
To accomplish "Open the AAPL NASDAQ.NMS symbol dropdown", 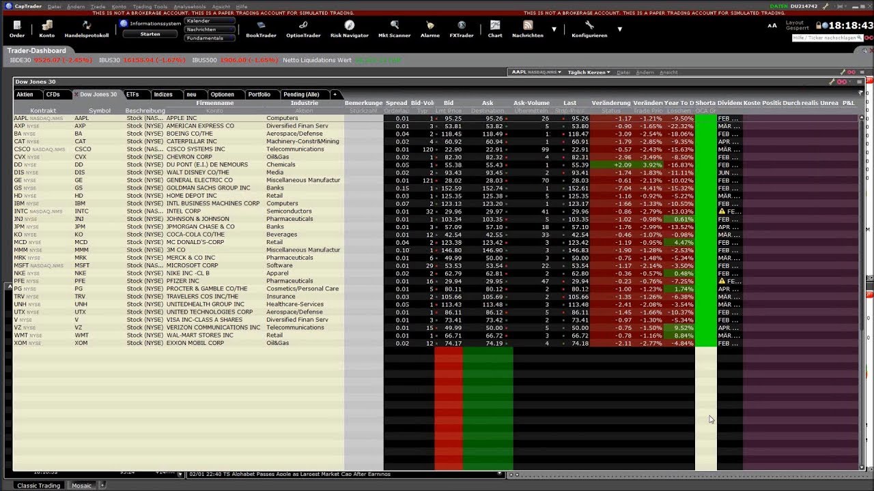I will pos(536,72).
